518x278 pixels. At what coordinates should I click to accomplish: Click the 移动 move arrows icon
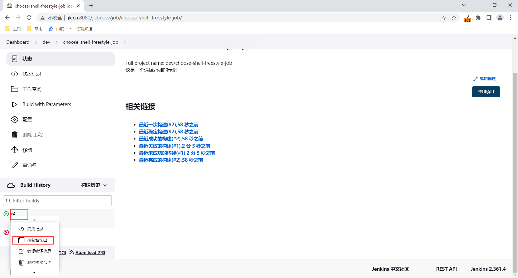point(15,150)
